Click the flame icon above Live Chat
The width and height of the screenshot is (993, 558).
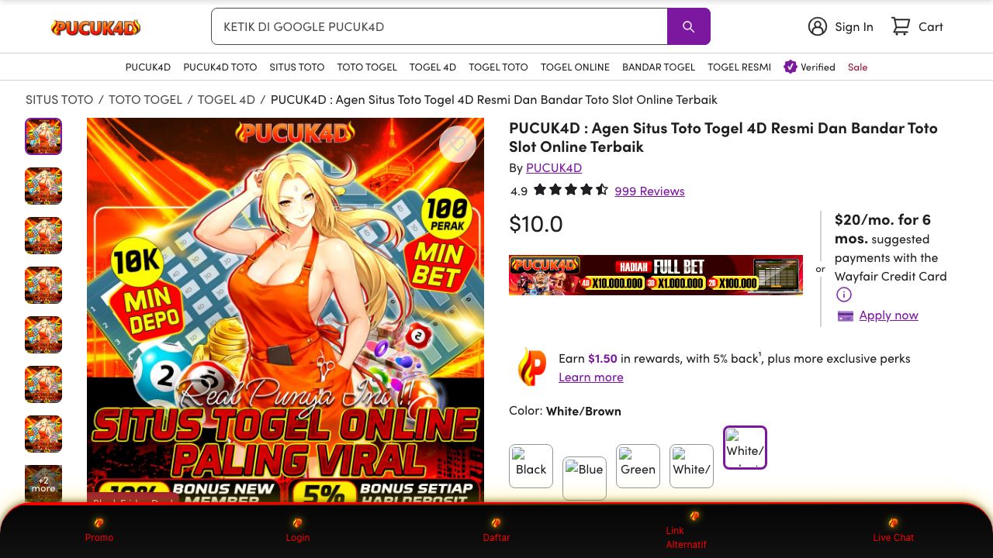click(894, 523)
